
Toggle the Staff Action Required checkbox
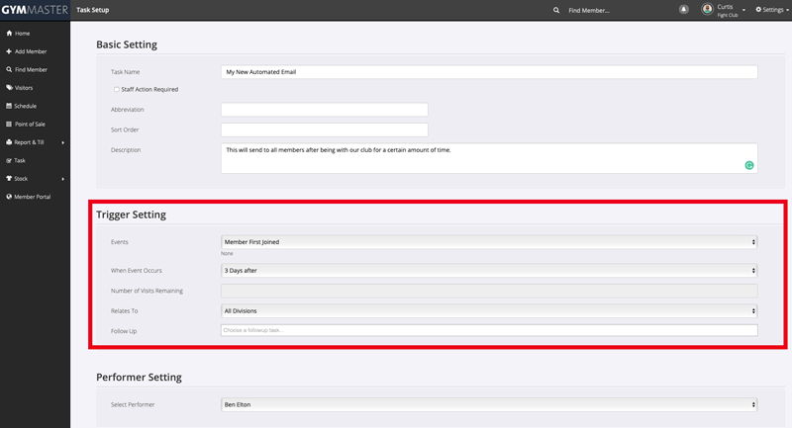pos(116,90)
